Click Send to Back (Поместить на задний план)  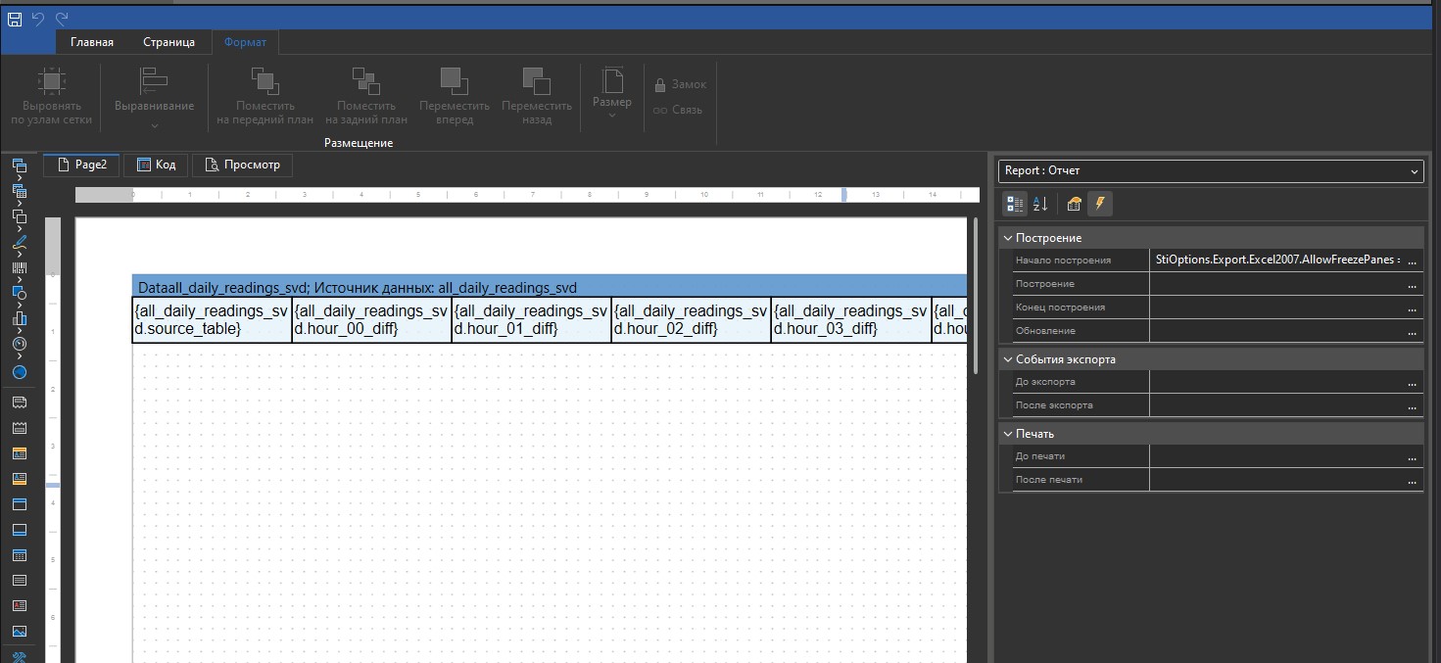click(366, 97)
